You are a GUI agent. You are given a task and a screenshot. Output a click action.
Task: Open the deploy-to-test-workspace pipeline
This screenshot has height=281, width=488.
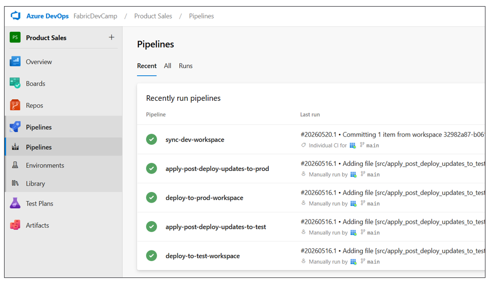click(202, 256)
